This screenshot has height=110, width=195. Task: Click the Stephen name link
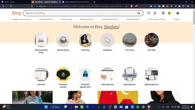(x=111, y=27)
